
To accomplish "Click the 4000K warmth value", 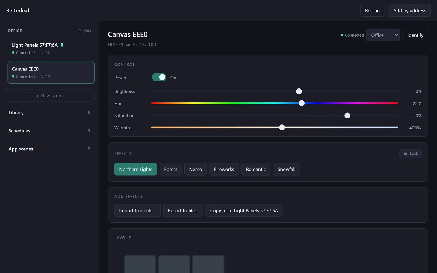I will tap(415, 128).
